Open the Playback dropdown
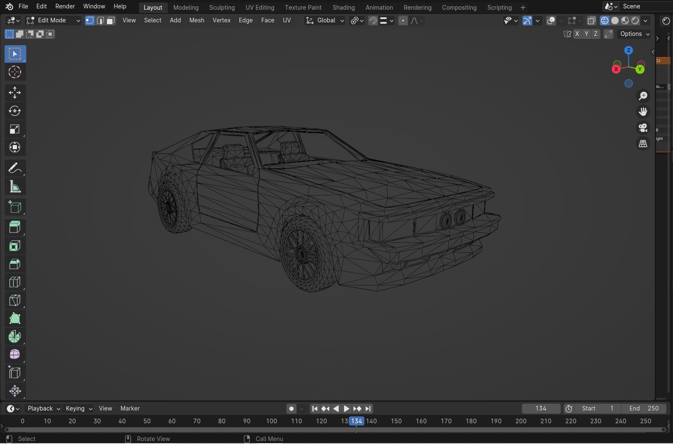The image size is (673, 444). tap(44, 408)
